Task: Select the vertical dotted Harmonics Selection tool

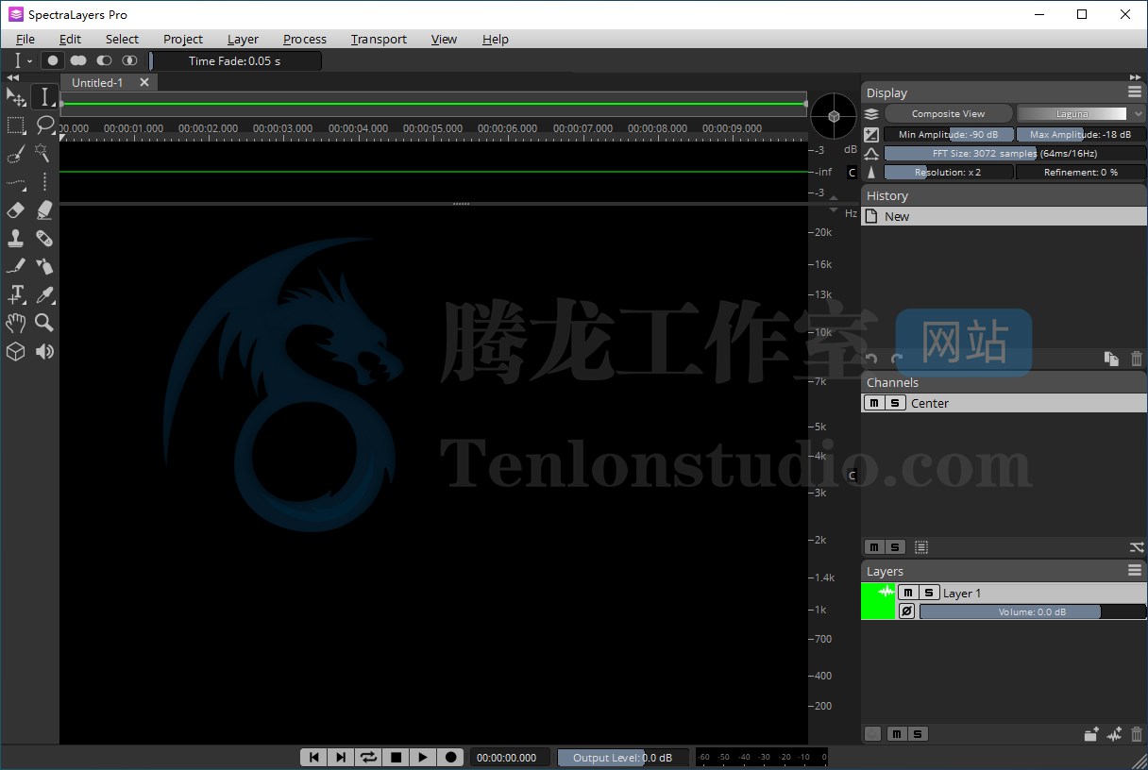Action: point(44,181)
